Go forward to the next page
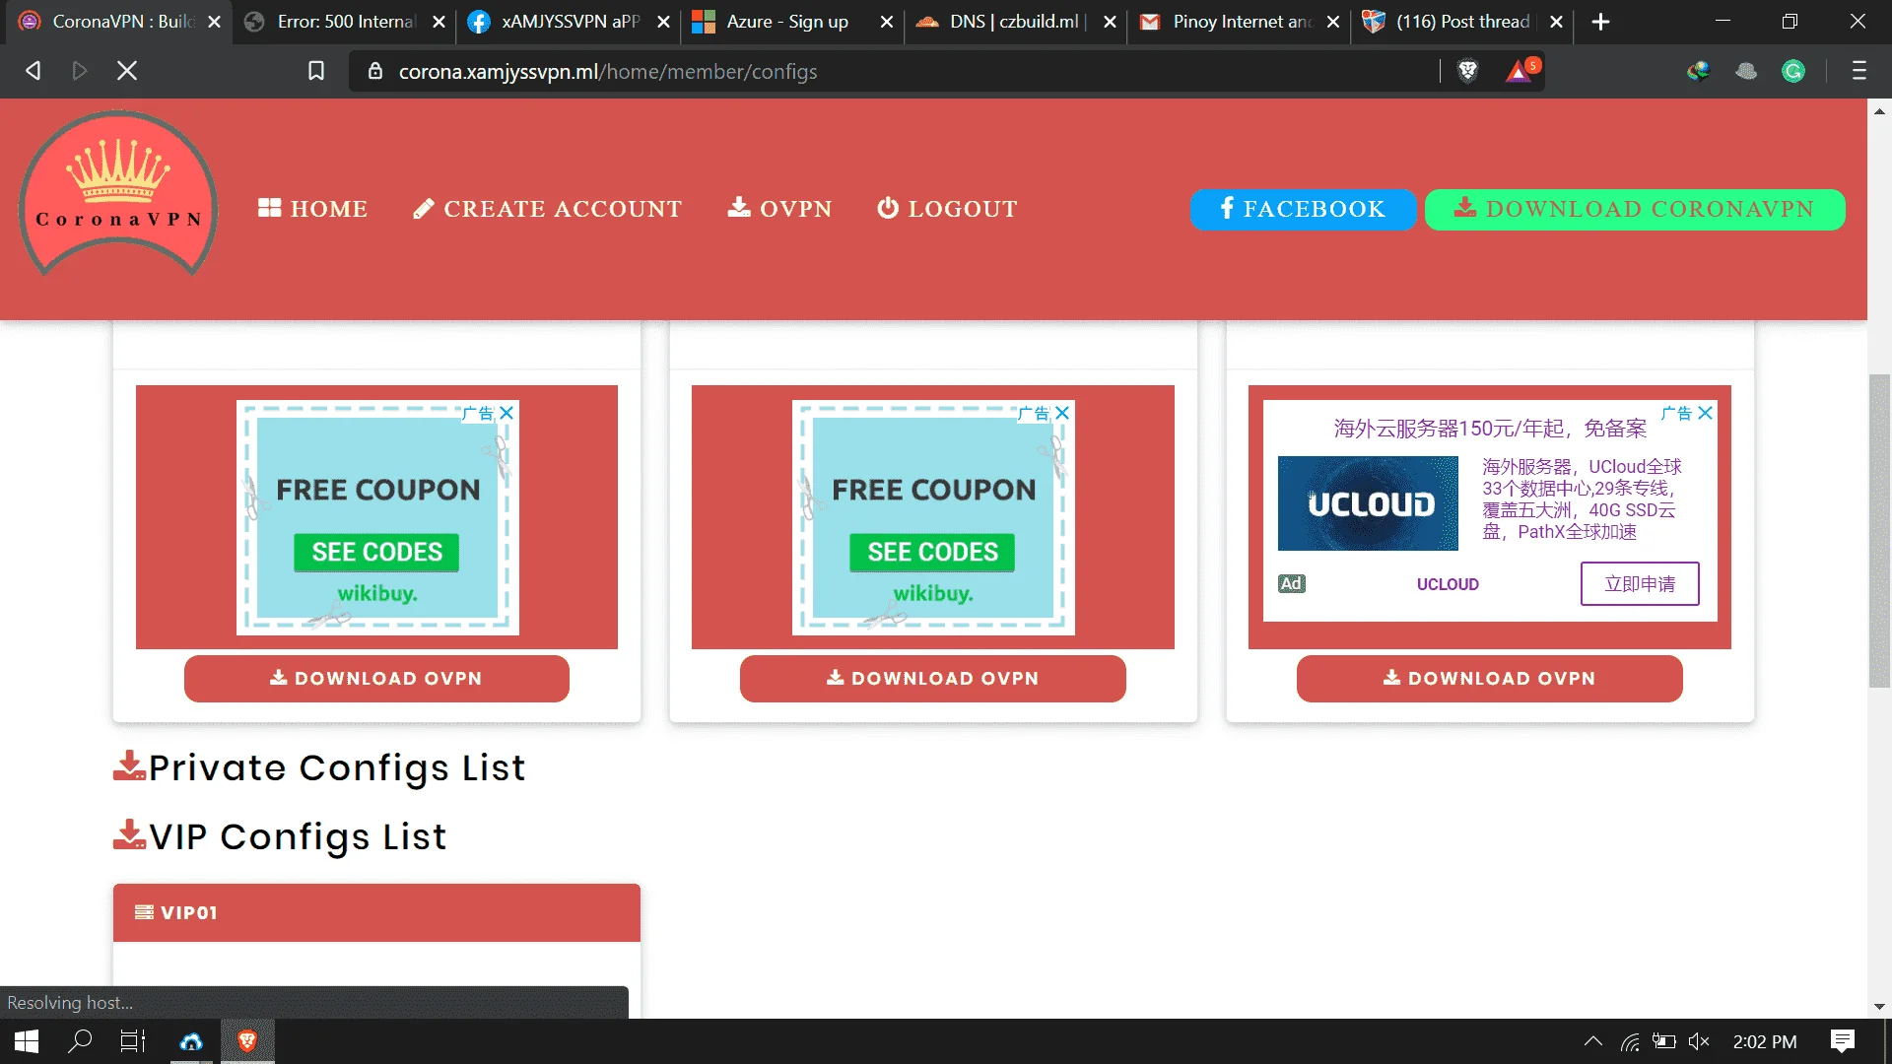The height and width of the screenshot is (1064, 1892). [80, 71]
